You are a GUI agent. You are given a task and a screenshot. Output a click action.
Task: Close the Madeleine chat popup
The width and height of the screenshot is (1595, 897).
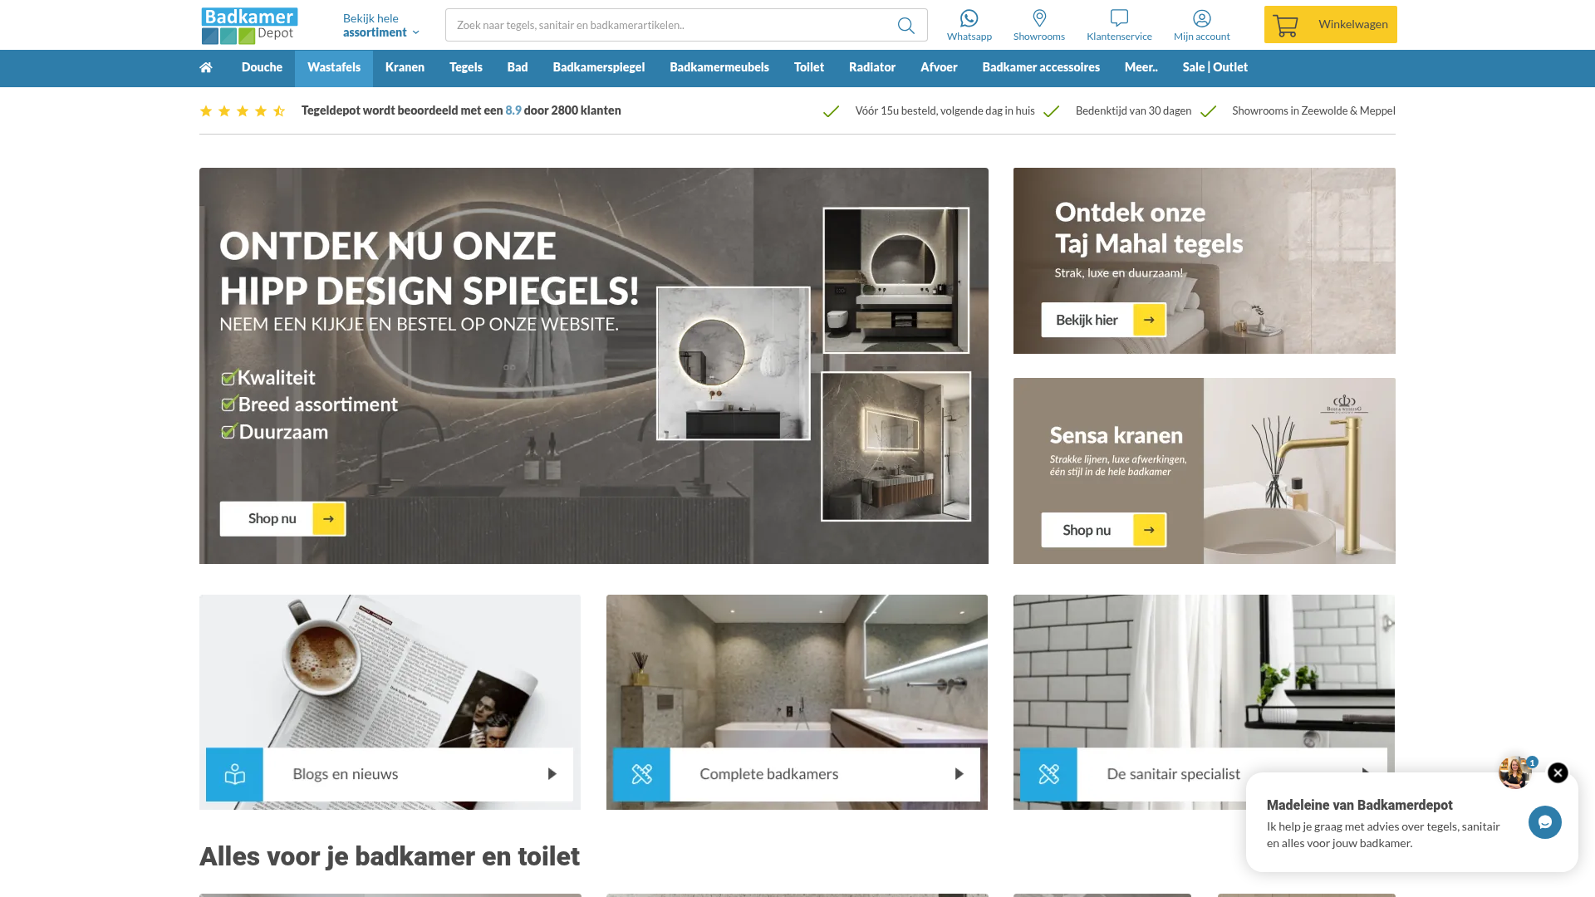coord(1558,773)
